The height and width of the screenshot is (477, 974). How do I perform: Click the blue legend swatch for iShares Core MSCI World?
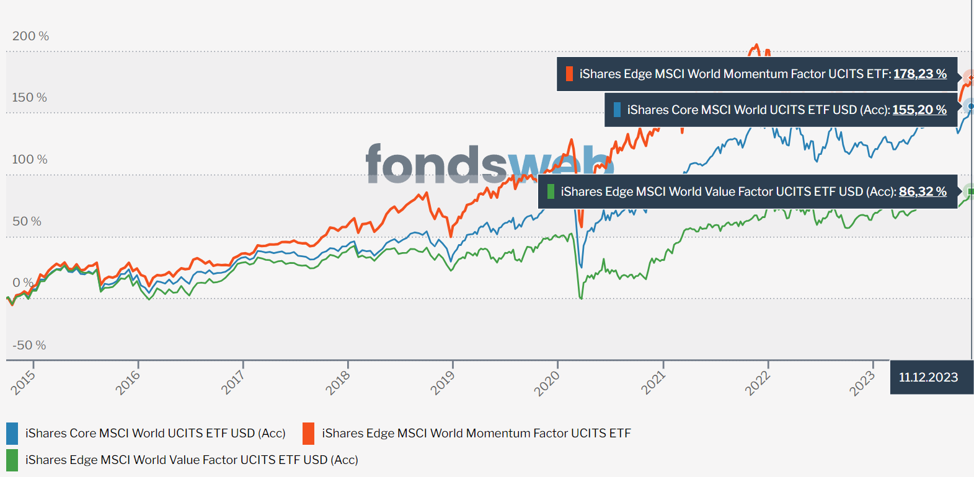click(12, 434)
